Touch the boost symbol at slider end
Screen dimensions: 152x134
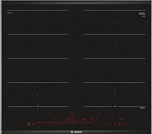110,124
